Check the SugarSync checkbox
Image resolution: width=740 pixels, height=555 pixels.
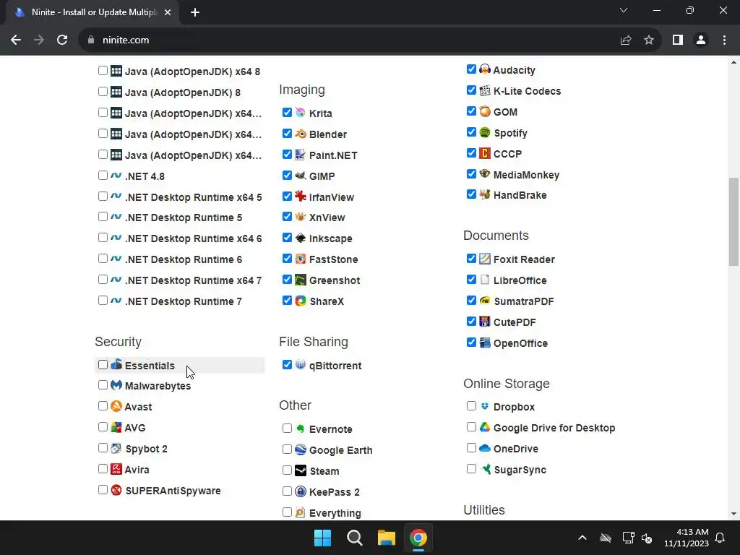click(471, 468)
